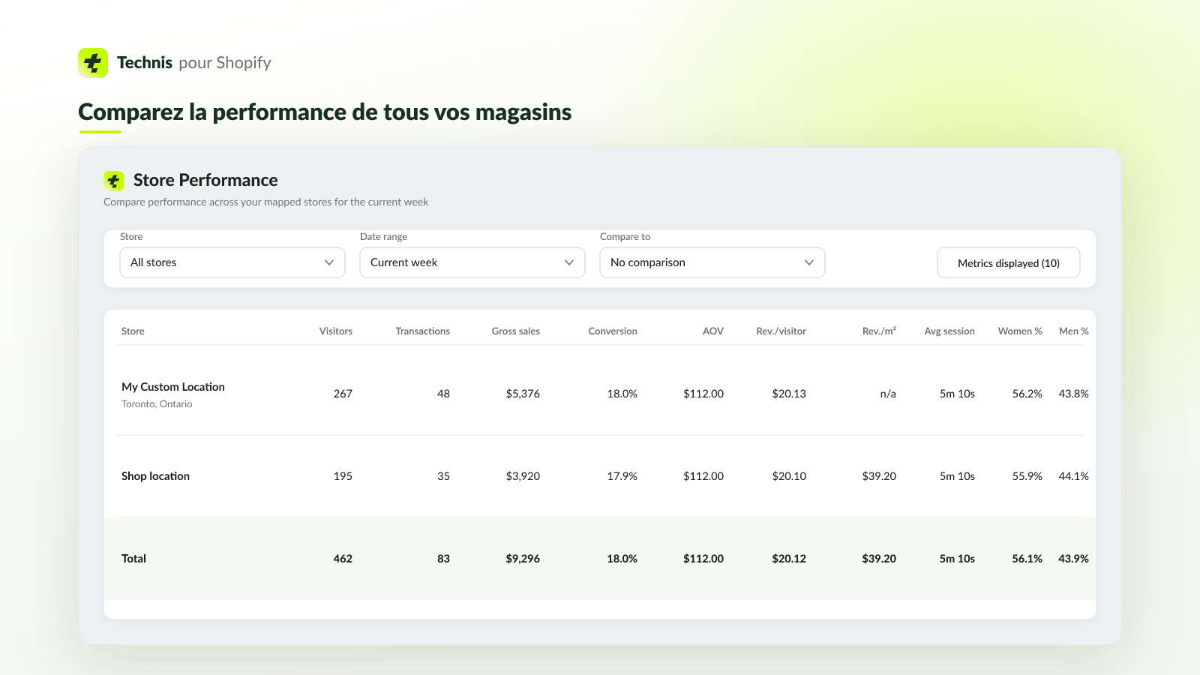Click the Store Performance heading
This screenshot has width=1200, height=675.
point(205,180)
